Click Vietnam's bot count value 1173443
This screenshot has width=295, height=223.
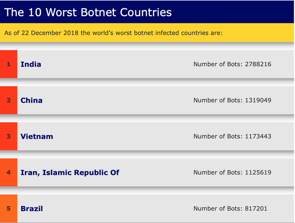pos(258,136)
